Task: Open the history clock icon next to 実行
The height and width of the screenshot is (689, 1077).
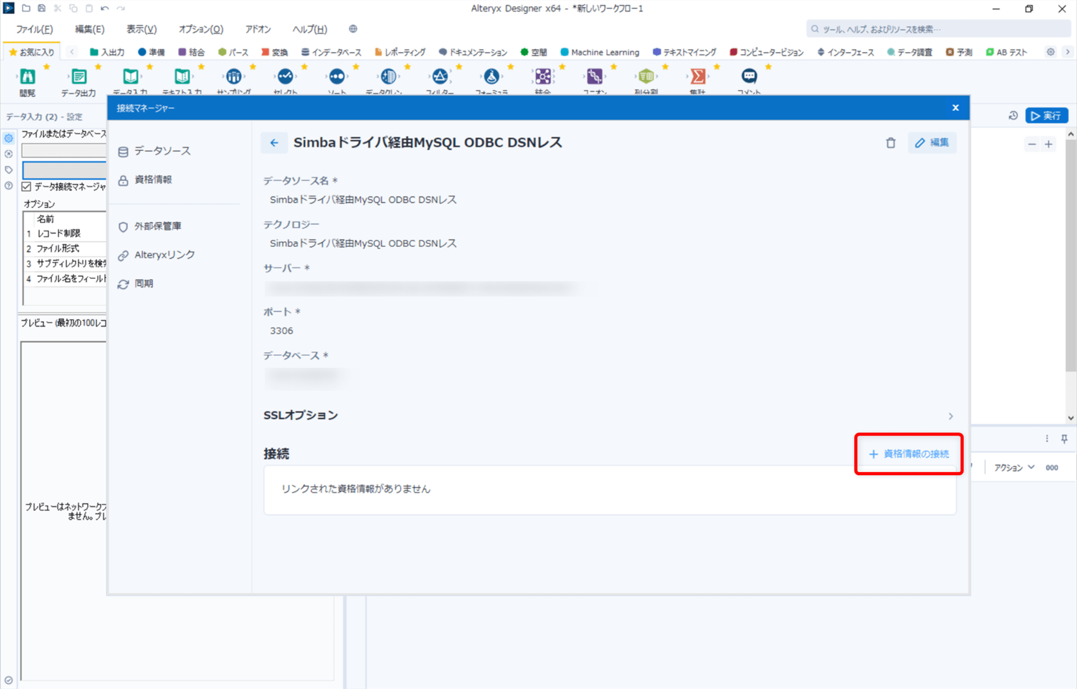Action: tap(1013, 116)
